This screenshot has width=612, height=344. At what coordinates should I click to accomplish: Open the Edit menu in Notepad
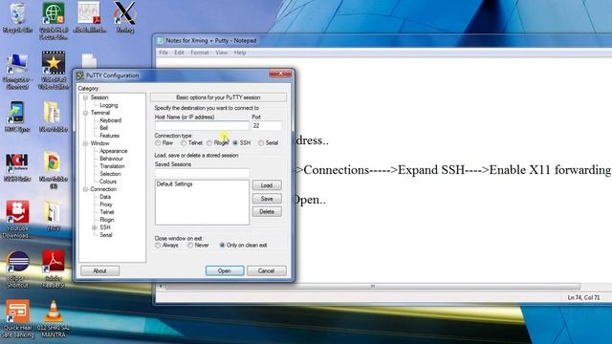pyautogui.click(x=179, y=53)
